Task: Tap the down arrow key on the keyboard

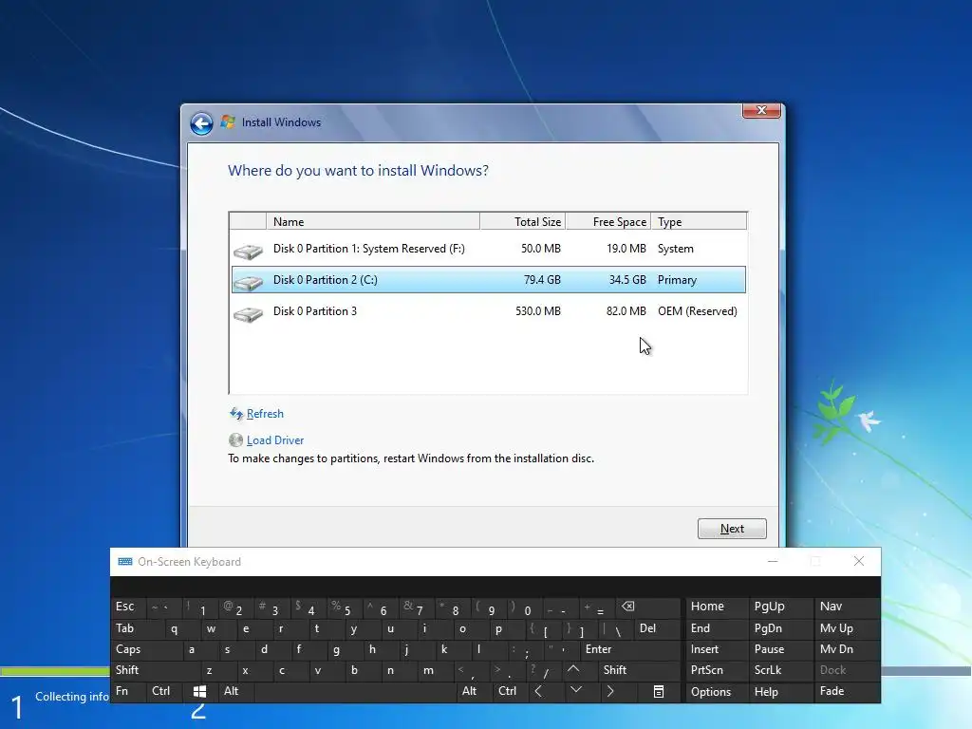Action: 576,691
